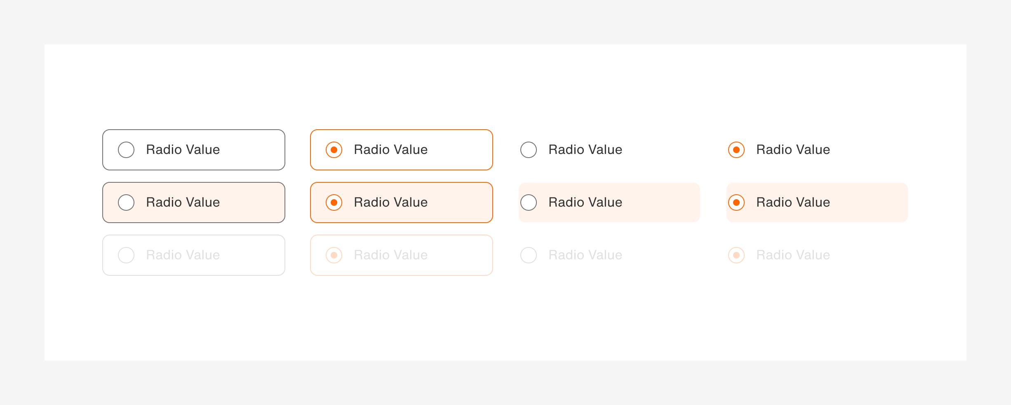Viewport: 1011px width, 405px height.
Task: Toggle the circular radio indicator in top-left card
Action: tap(126, 149)
